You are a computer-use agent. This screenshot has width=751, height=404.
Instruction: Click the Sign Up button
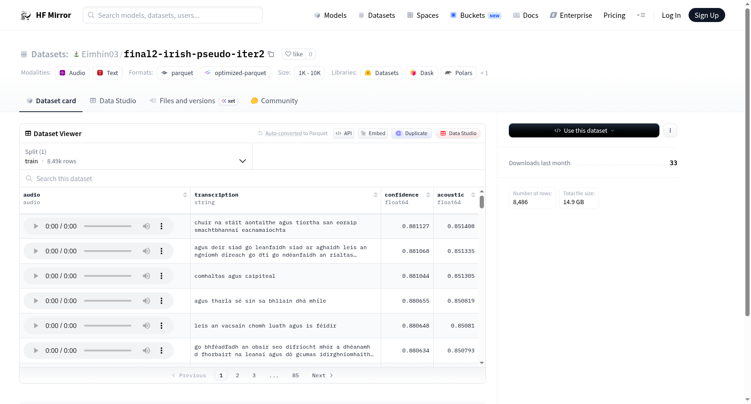[706, 15]
